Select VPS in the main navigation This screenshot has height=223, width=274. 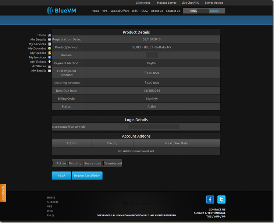coord(105,11)
